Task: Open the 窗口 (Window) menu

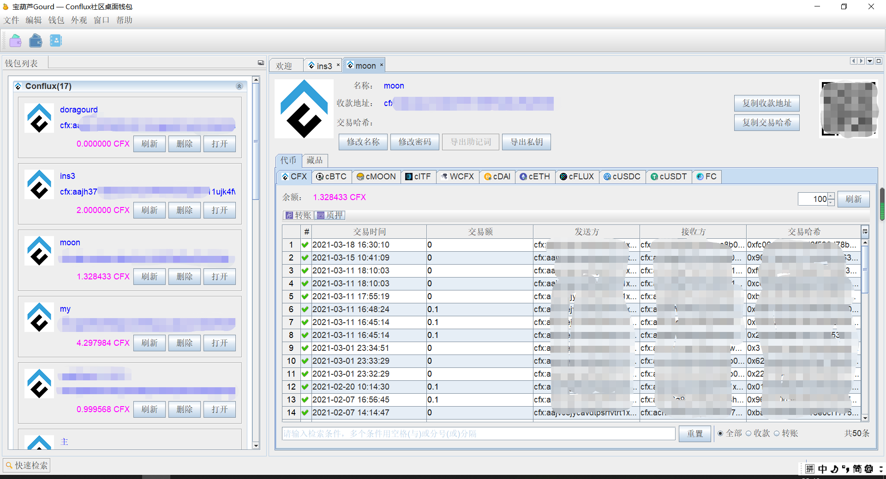Action: (x=102, y=20)
